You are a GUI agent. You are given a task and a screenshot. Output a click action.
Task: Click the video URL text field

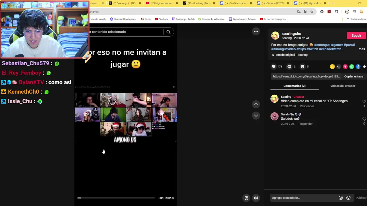click(306, 76)
